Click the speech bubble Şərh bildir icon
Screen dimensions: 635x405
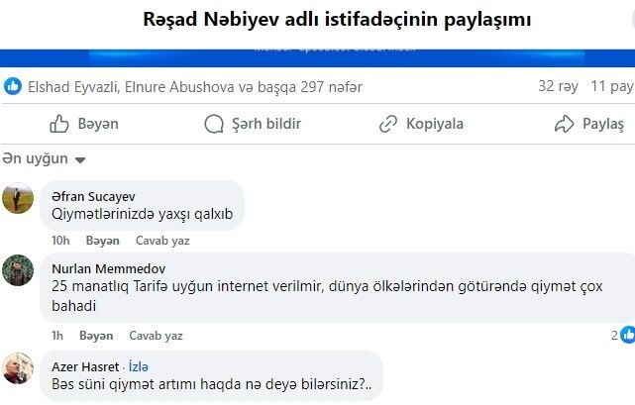point(214,124)
